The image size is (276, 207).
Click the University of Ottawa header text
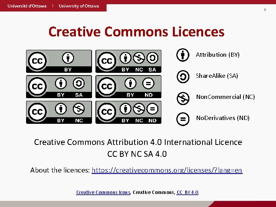tap(79, 6)
